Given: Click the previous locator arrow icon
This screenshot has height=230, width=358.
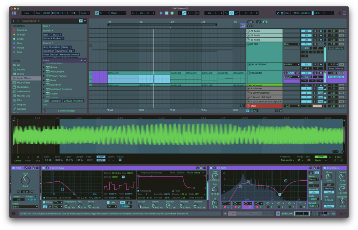Looking at the screenshot, I should (x=248, y=26).
